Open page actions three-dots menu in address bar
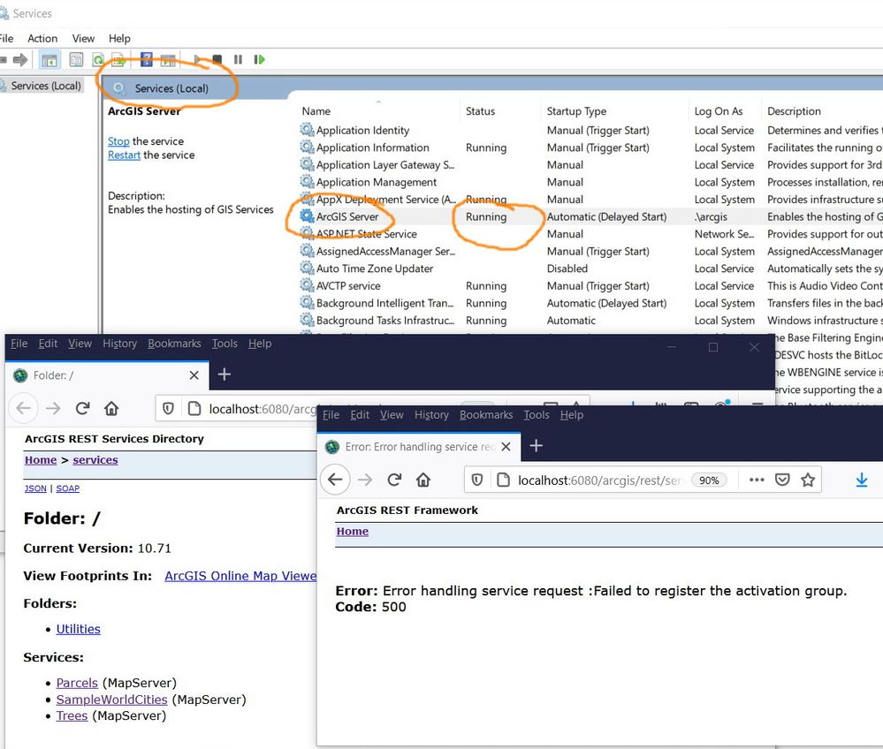Viewport: 883px width, 749px height. pyautogui.click(x=757, y=480)
